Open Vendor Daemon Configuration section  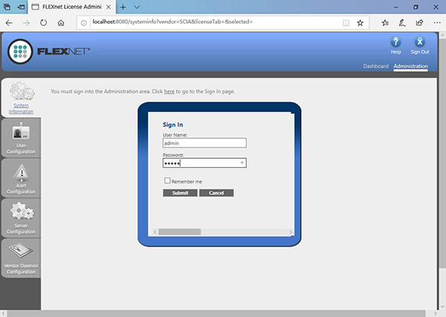pyautogui.click(x=21, y=258)
